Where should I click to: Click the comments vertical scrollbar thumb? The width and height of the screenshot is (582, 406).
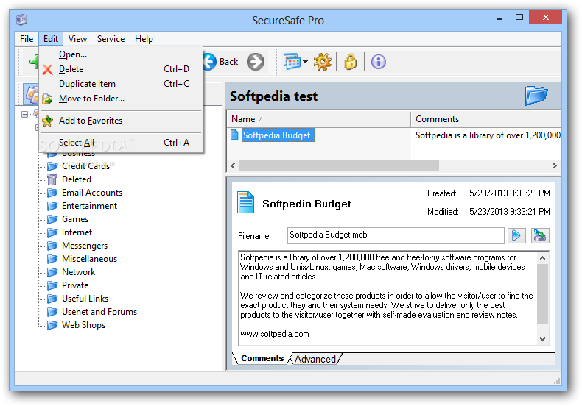tap(542, 293)
